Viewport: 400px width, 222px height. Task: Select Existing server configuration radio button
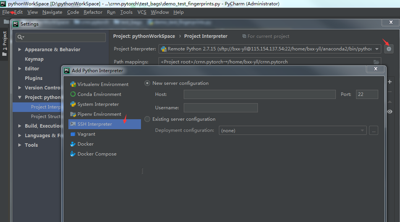tap(147, 119)
